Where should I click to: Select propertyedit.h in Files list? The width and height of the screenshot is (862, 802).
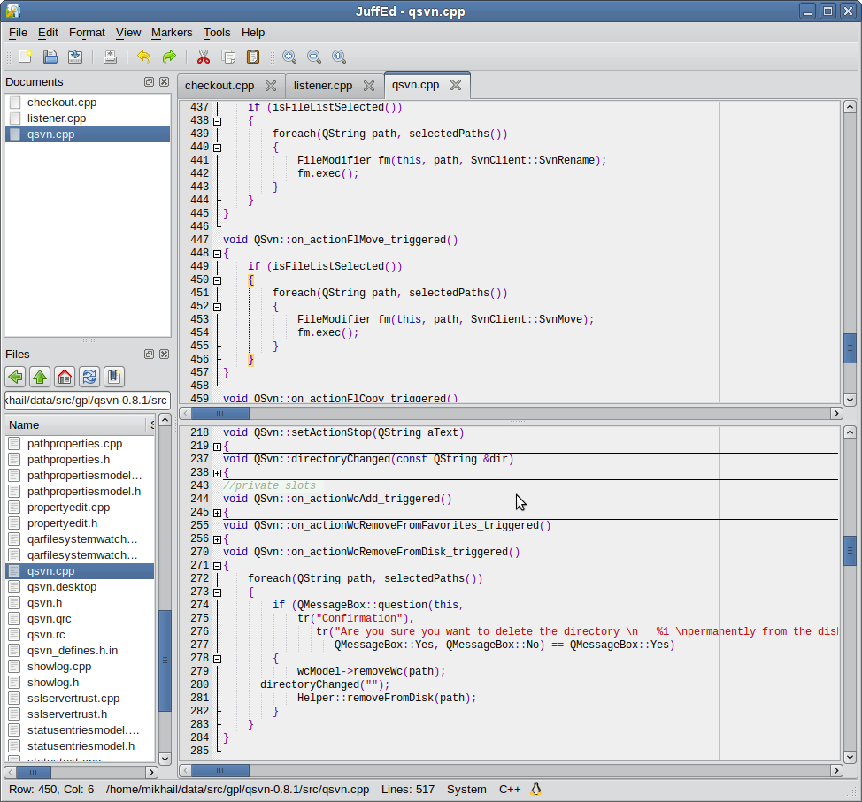80,523
